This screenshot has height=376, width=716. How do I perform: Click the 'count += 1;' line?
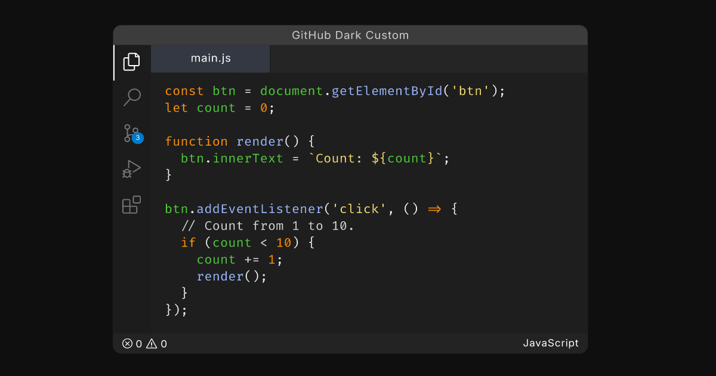[240, 260]
